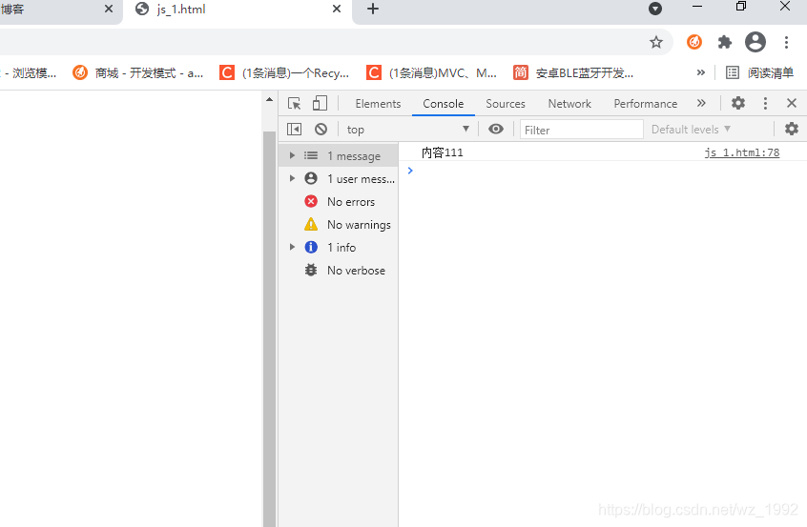Open a new browser tab
The width and height of the screenshot is (807, 527).
pos(373,9)
